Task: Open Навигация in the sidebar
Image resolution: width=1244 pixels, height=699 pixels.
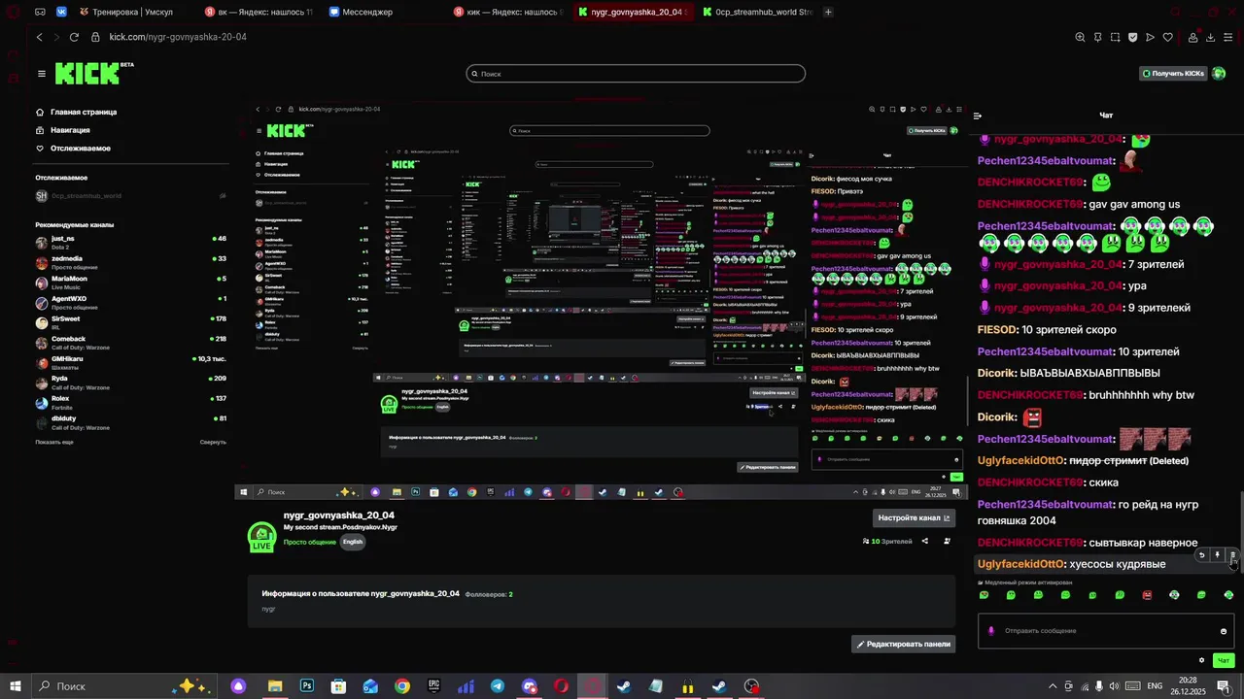Action: click(x=70, y=130)
